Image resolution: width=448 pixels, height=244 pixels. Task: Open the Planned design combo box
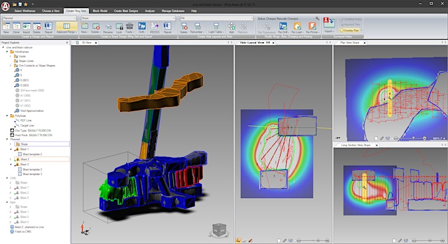click(x=39, y=18)
